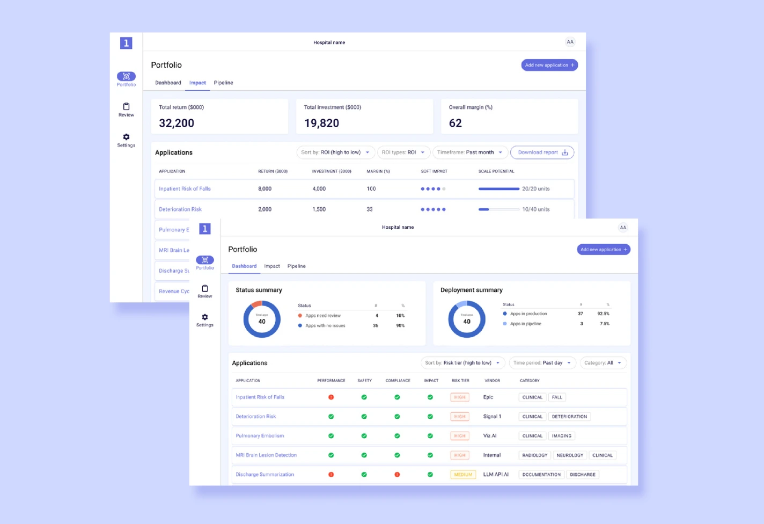Click Review icon in back window sidebar
Viewport: 764px width, 524px height.
click(x=126, y=107)
